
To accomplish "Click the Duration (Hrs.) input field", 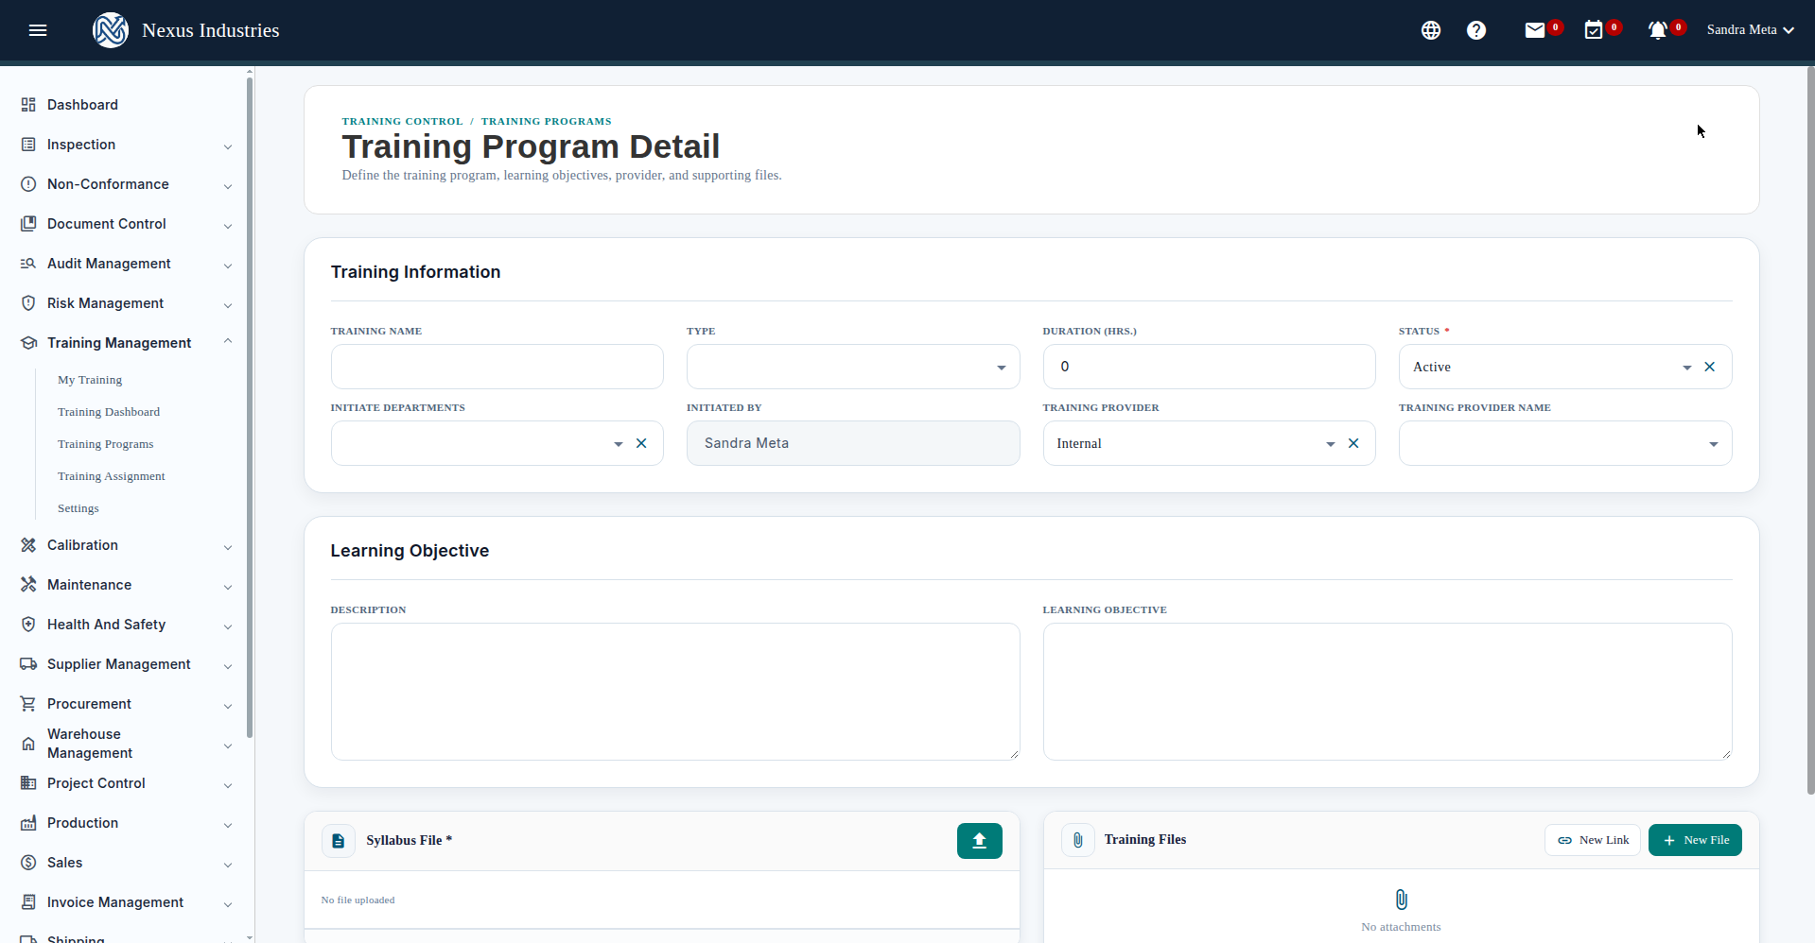I will [x=1209, y=367].
